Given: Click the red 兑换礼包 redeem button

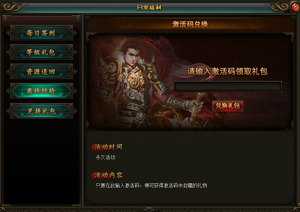Looking at the screenshot, I should (228, 106).
